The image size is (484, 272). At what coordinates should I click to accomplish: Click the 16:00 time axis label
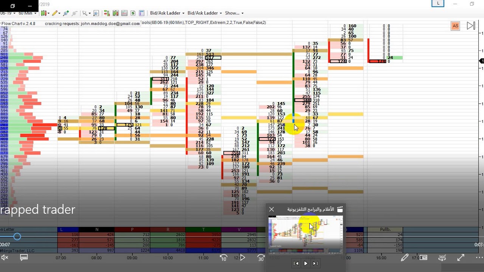[x=381, y=258]
